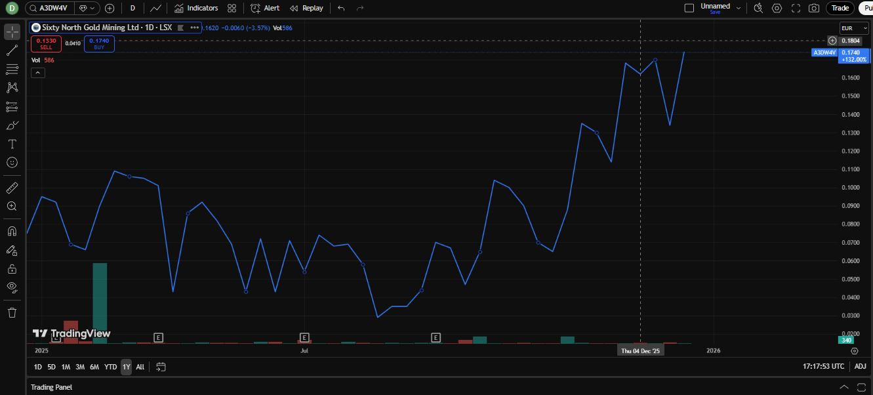
Task: Select the All time range
Action: coord(140,367)
